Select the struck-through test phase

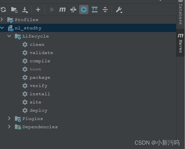click(35, 69)
